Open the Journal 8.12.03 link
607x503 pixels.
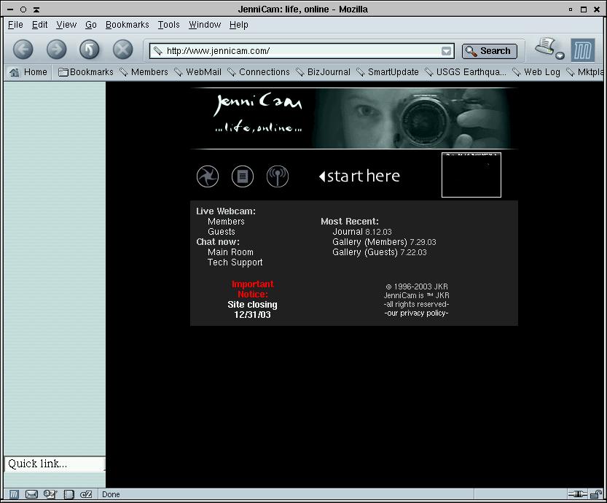[x=362, y=232]
